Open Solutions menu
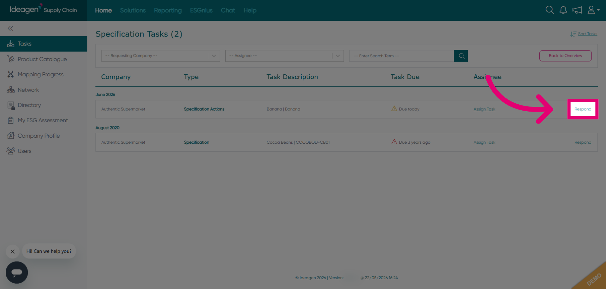 (x=133, y=10)
